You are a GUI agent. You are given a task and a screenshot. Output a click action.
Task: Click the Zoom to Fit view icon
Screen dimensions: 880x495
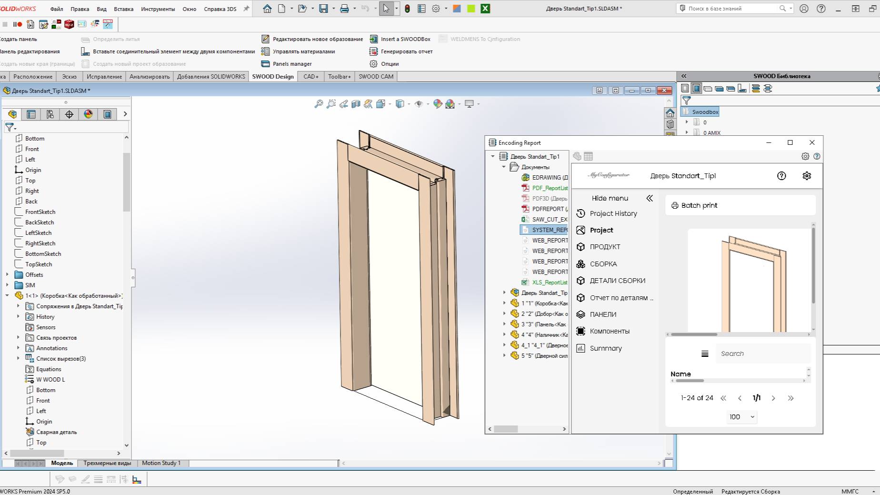click(x=319, y=104)
